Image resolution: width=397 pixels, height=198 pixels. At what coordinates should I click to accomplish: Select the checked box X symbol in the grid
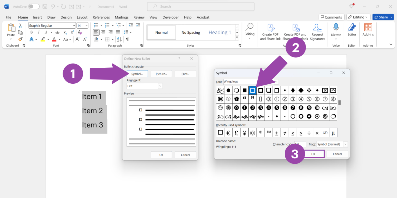325,90
